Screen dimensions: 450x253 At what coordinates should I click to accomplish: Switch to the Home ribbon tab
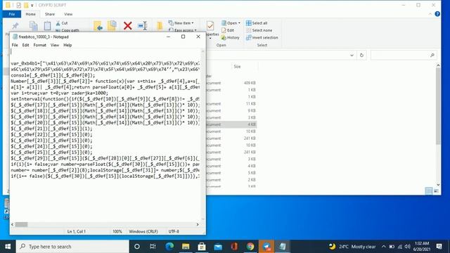coord(30,14)
